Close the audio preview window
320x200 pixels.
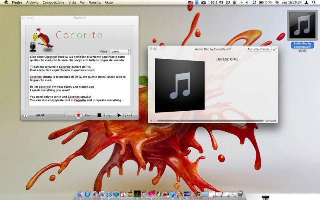click(x=151, y=49)
